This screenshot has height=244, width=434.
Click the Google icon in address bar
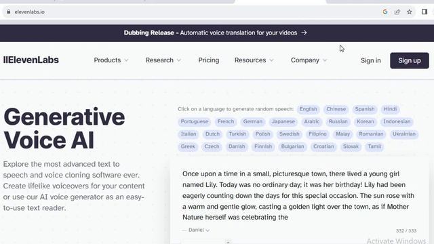tap(385, 12)
